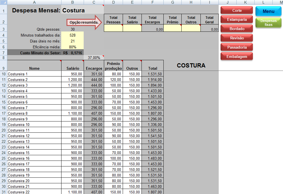Select the row 9 header
283x194 pixels.
coord(3,65)
